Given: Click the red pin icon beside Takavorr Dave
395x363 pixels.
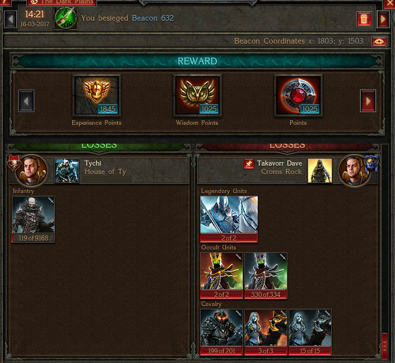Looking at the screenshot, I should tap(249, 164).
